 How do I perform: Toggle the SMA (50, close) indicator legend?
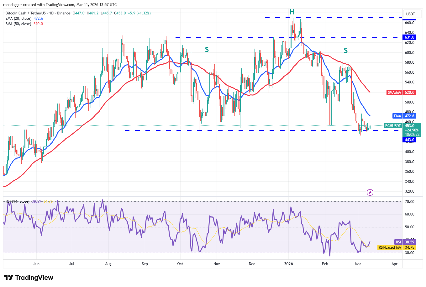click(24, 24)
